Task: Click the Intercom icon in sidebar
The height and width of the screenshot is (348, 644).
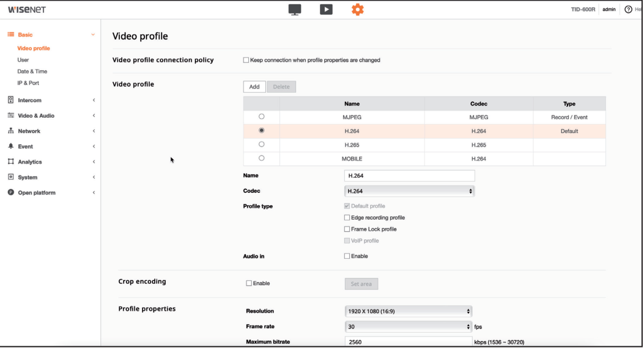Action: [10, 100]
